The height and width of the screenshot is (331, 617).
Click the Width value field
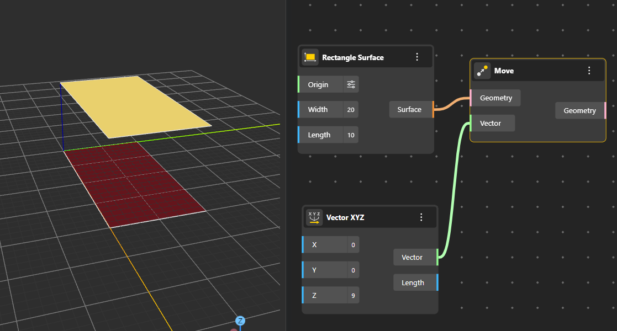click(x=351, y=110)
